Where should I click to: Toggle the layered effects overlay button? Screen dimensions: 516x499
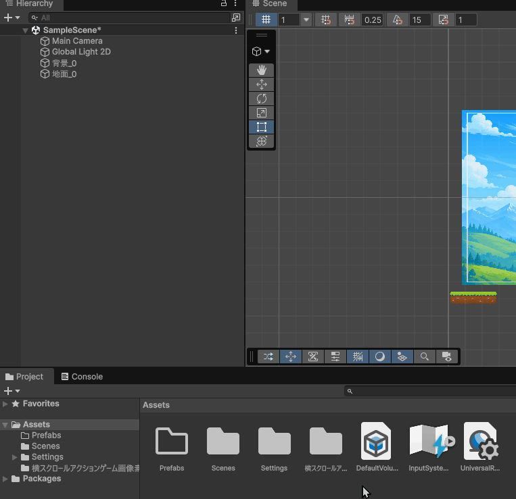[x=402, y=357]
